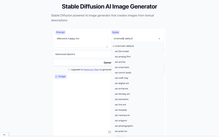Click the Styles combo box showing cinematic-default

point(137,39)
